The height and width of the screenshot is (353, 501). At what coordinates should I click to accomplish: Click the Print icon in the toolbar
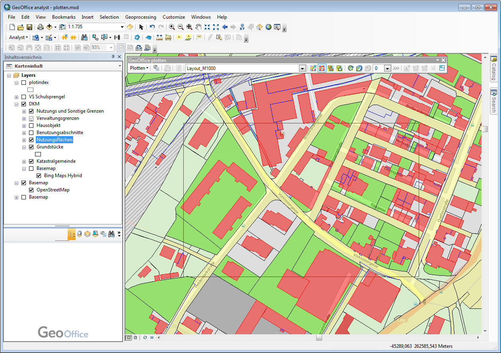(x=40, y=27)
